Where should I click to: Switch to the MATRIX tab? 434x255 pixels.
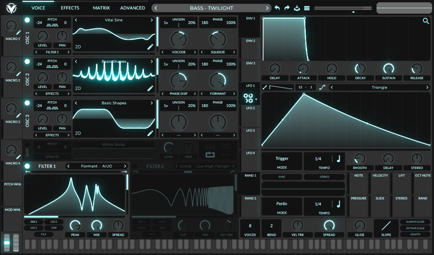(101, 8)
